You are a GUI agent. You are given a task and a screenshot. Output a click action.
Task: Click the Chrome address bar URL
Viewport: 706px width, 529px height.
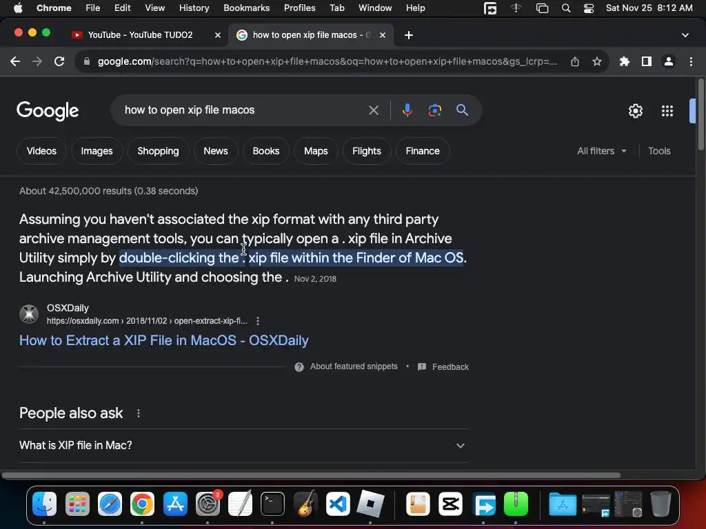pos(327,61)
